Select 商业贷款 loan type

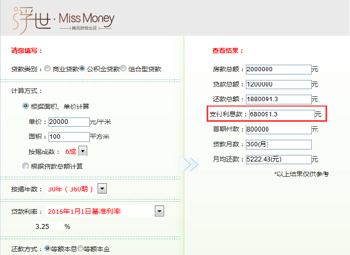pos(48,69)
